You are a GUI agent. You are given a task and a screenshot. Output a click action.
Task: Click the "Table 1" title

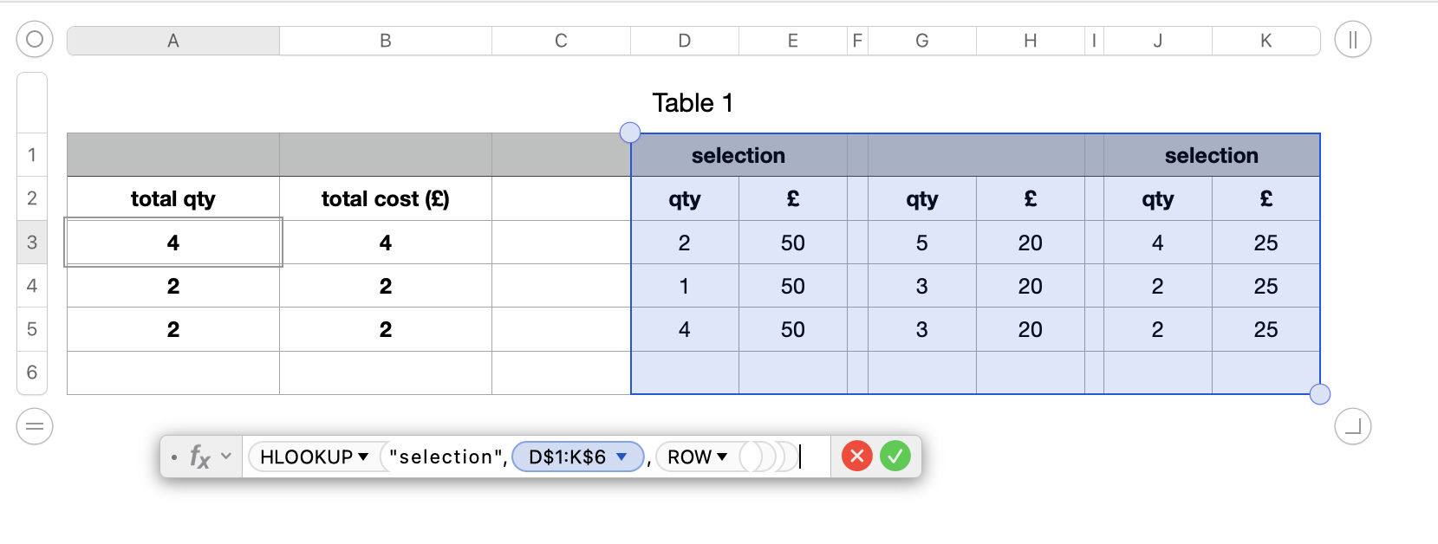click(693, 103)
